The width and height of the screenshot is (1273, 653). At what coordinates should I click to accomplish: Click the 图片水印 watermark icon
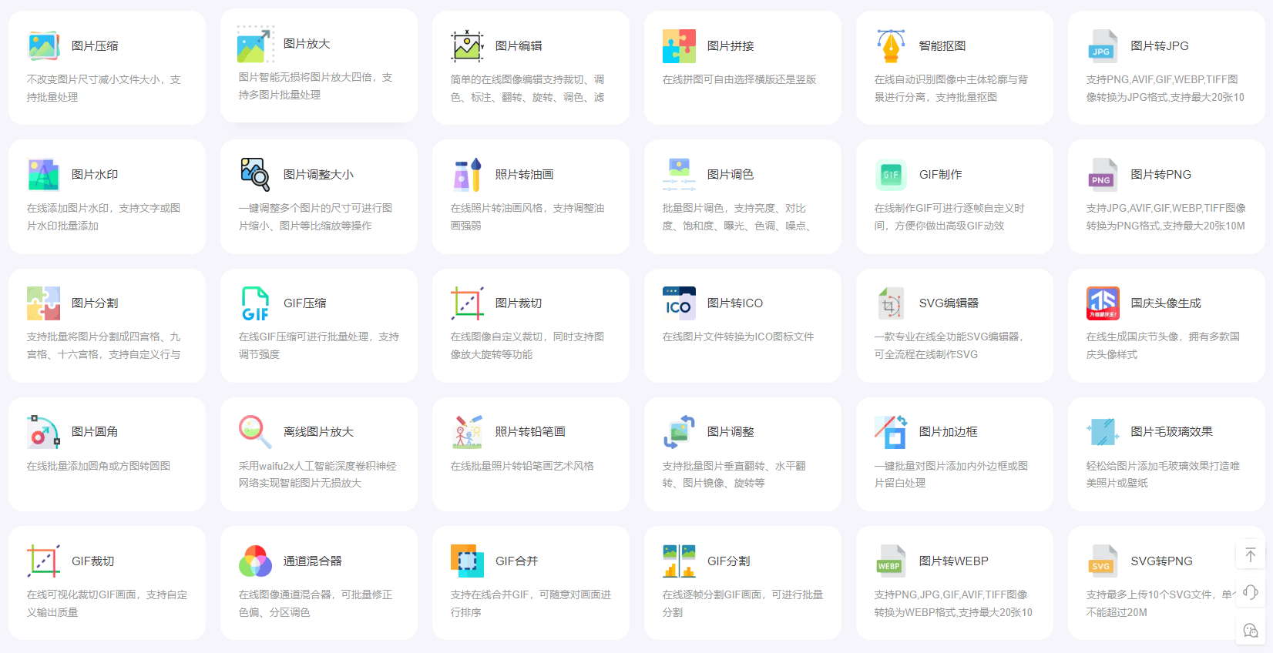click(44, 175)
